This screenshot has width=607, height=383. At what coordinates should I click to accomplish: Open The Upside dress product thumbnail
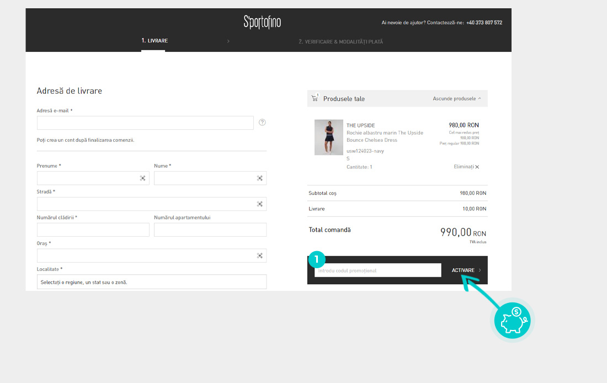tap(328, 137)
